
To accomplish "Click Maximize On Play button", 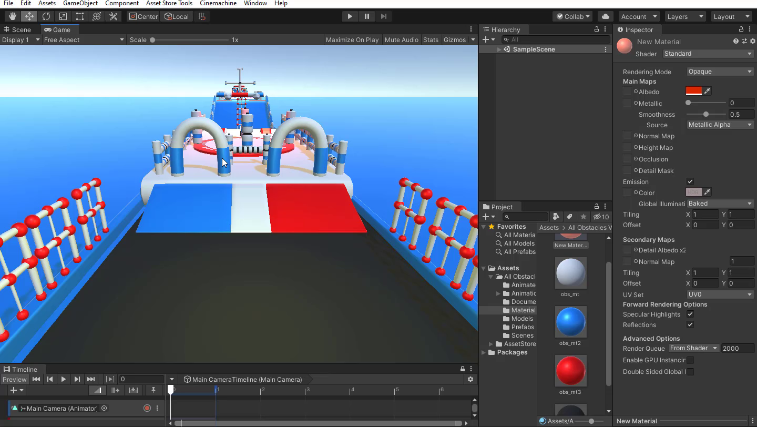I will point(352,39).
